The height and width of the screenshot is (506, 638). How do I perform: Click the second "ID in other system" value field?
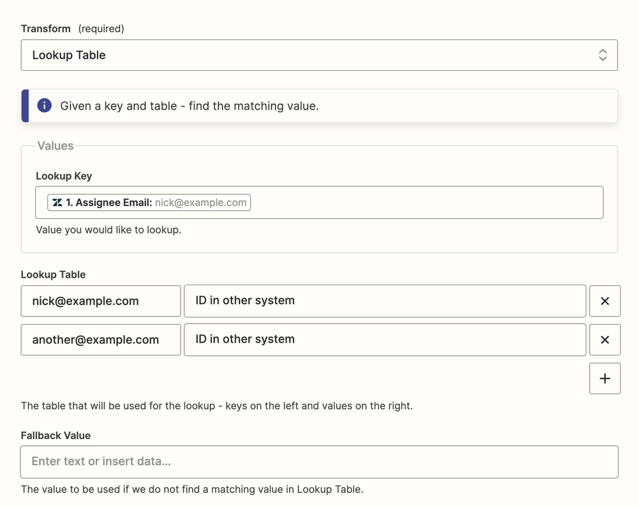385,339
